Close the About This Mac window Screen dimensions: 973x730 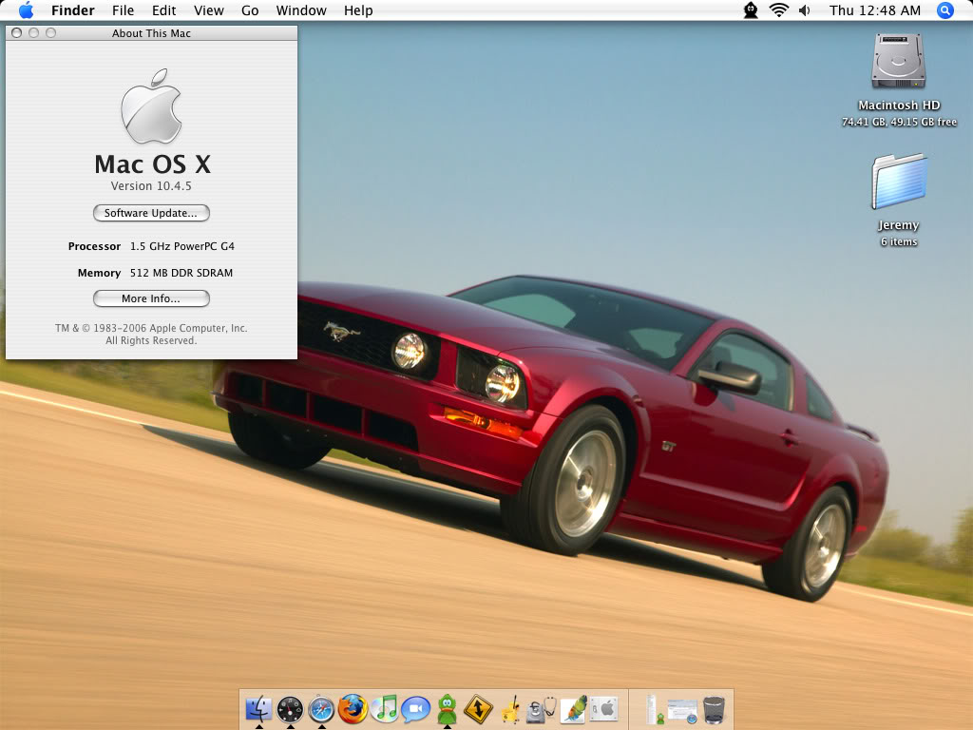[x=17, y=33]
